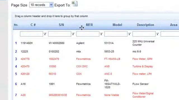Sort by the MFR column header
The width and height of the screenshot is (179, 100).
(x=89, y=25)
